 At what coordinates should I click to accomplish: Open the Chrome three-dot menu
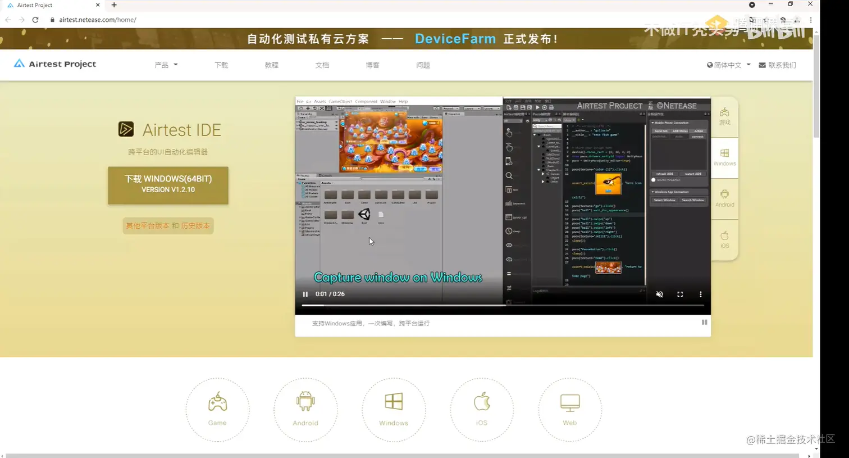point(811,20)
